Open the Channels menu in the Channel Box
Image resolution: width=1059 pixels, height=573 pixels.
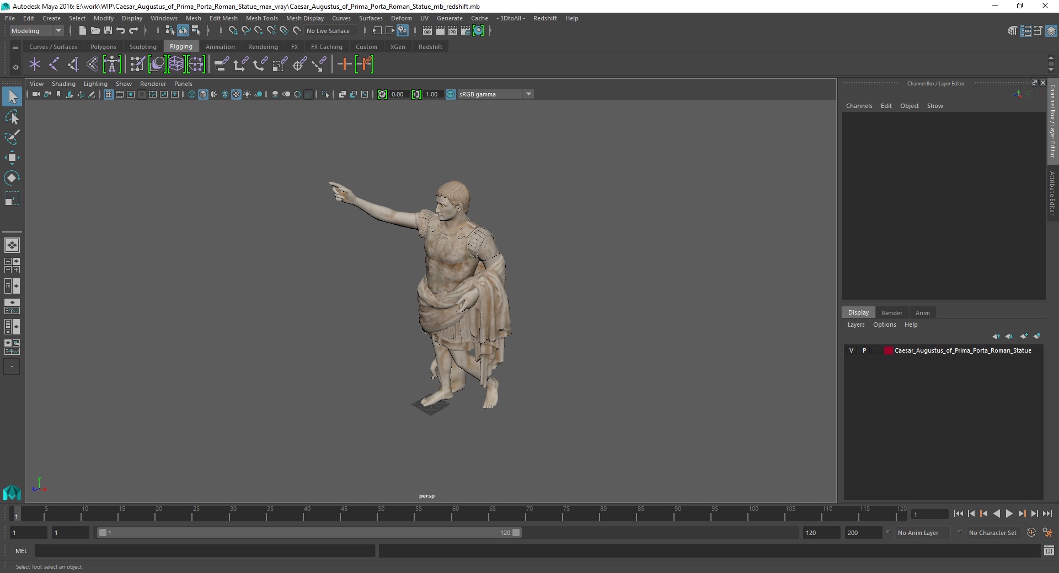[859, 106]
